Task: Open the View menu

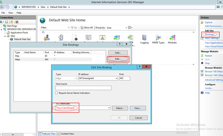Action: click(10, 13)
